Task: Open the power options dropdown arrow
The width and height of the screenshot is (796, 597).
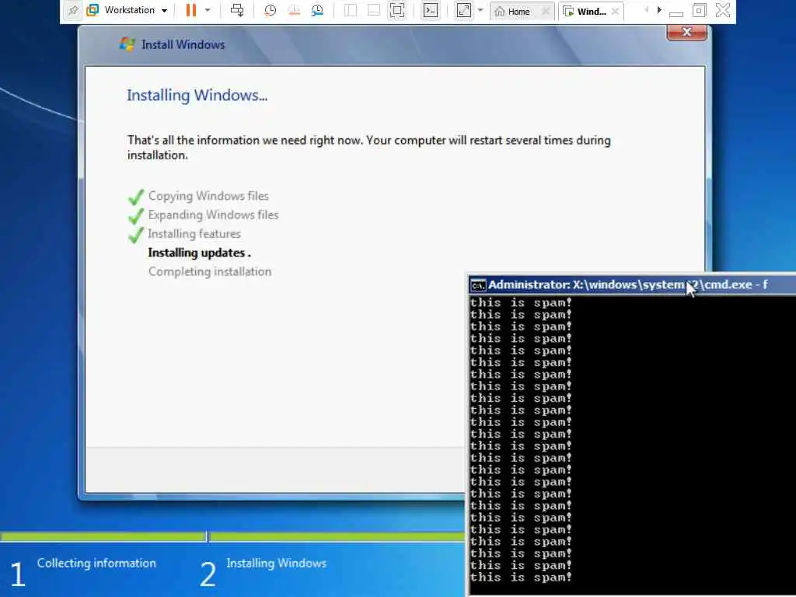Action: [x=208, y=10]
